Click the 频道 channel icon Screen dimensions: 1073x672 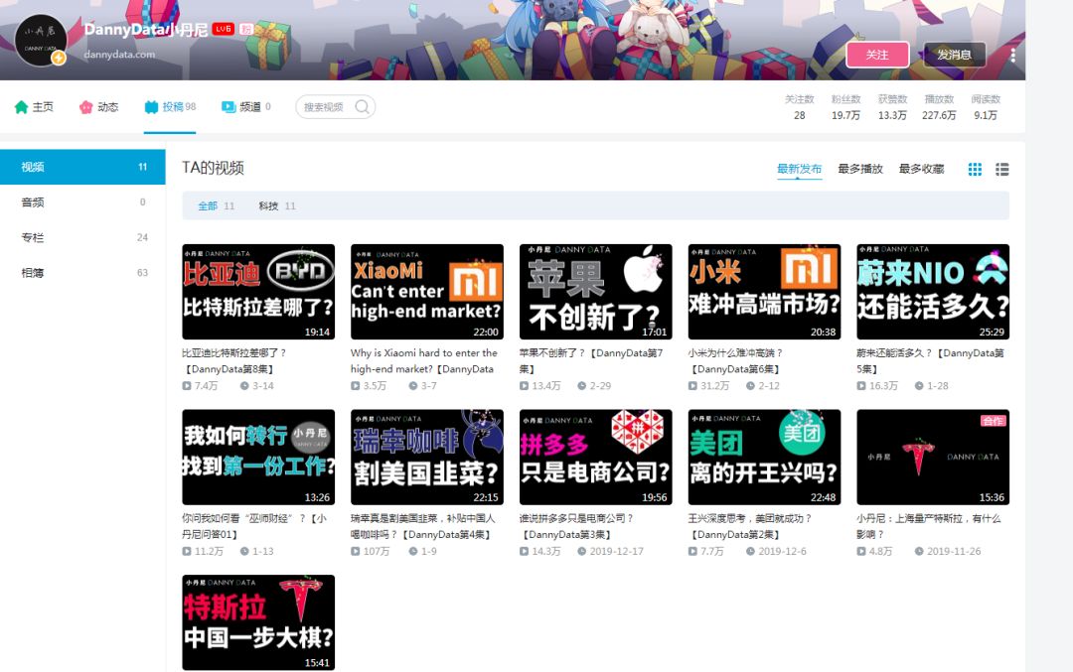click(x=229, y=106)
